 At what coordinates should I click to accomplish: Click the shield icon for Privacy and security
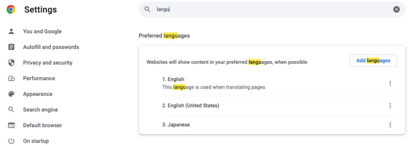11,63
